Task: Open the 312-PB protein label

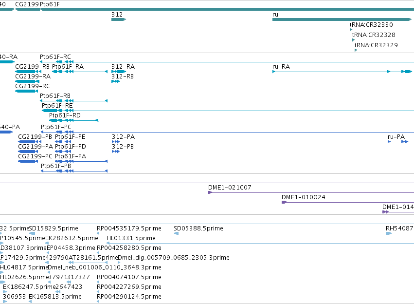Action: (123, 147)
